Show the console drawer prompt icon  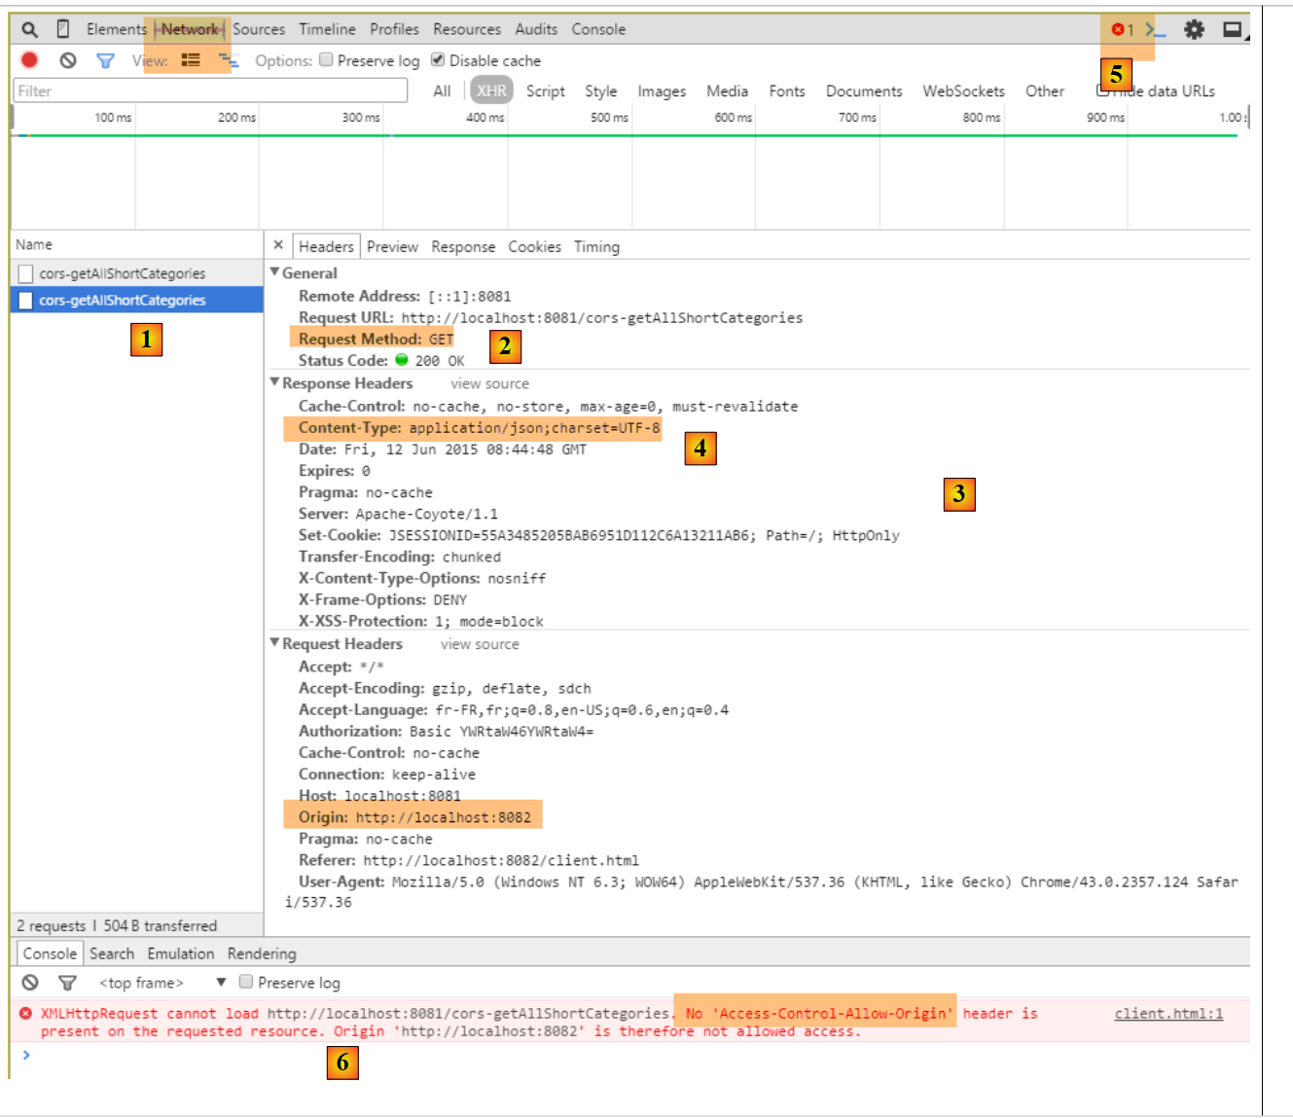1155,29
